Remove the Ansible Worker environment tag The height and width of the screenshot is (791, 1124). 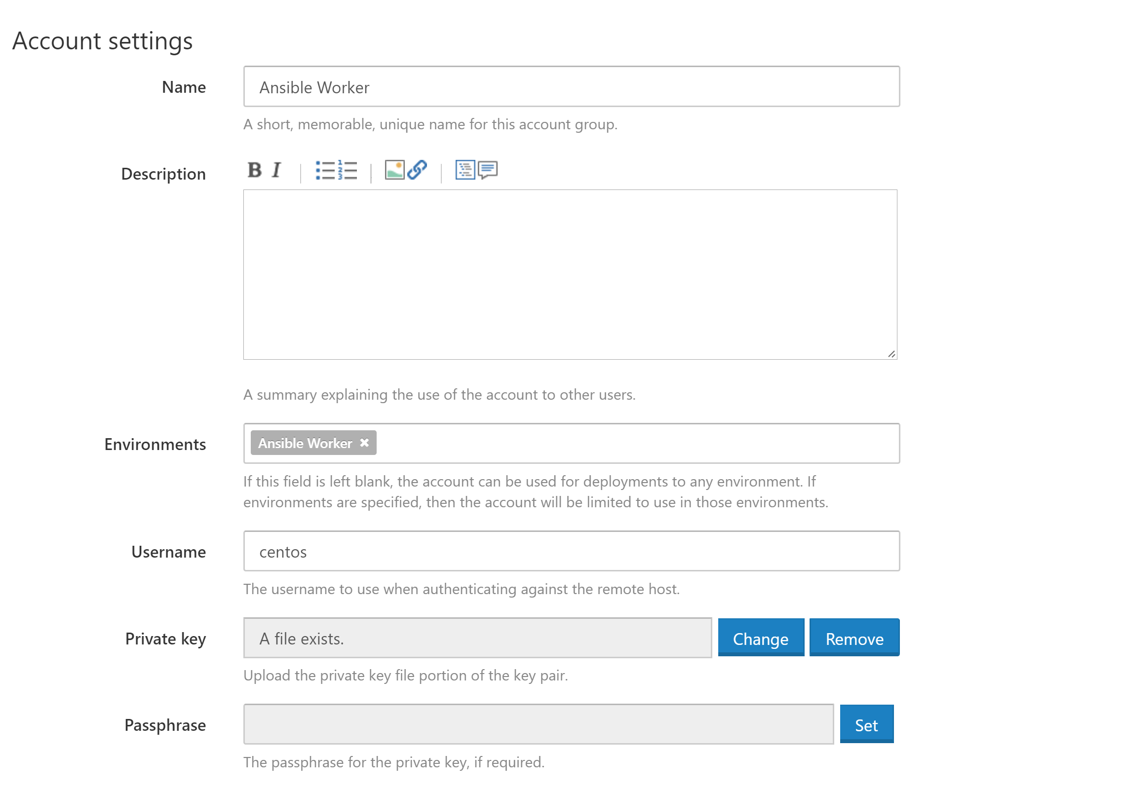(365, 443)
